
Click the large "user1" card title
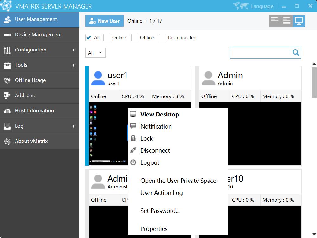(x=118, y=75)
